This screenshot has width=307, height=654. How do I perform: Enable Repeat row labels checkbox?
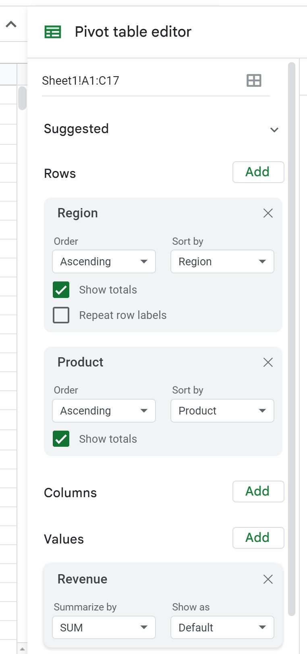click(61, 315)
